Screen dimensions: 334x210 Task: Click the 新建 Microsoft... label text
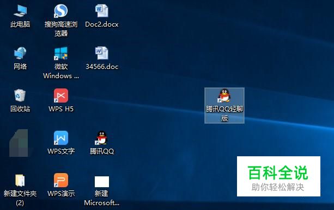click(x=101, y=198)
